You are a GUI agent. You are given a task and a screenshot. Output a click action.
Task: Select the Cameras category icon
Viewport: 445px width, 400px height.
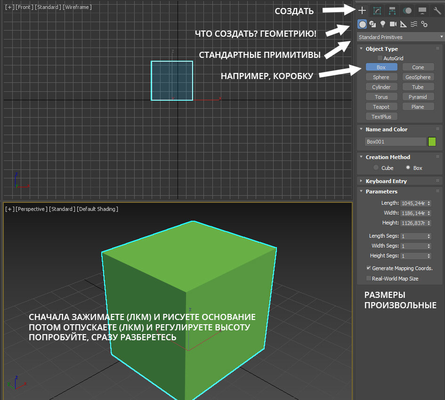(393, 24)
